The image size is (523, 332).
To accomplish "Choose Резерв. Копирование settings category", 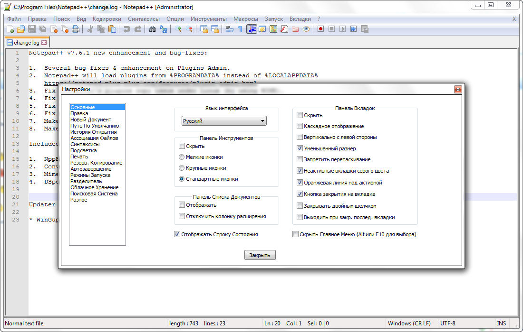I will [x=96, y=163].
